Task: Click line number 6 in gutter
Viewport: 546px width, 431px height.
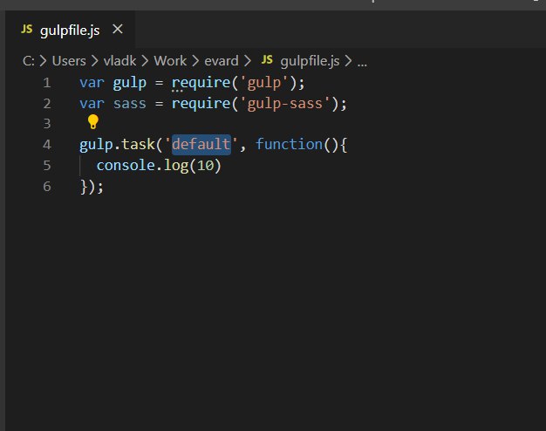Action: (47, 187)
